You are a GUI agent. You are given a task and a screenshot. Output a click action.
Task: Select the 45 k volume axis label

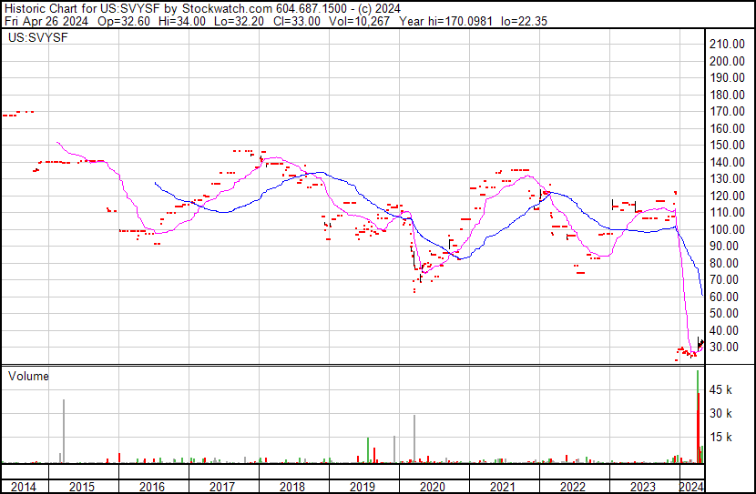720,390
